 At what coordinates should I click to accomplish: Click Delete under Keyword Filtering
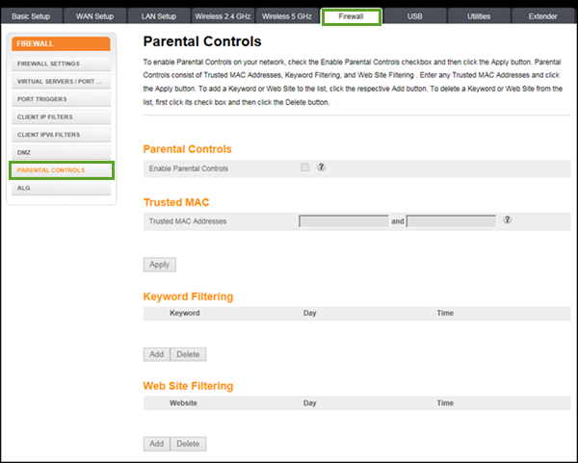click(187, 354)
